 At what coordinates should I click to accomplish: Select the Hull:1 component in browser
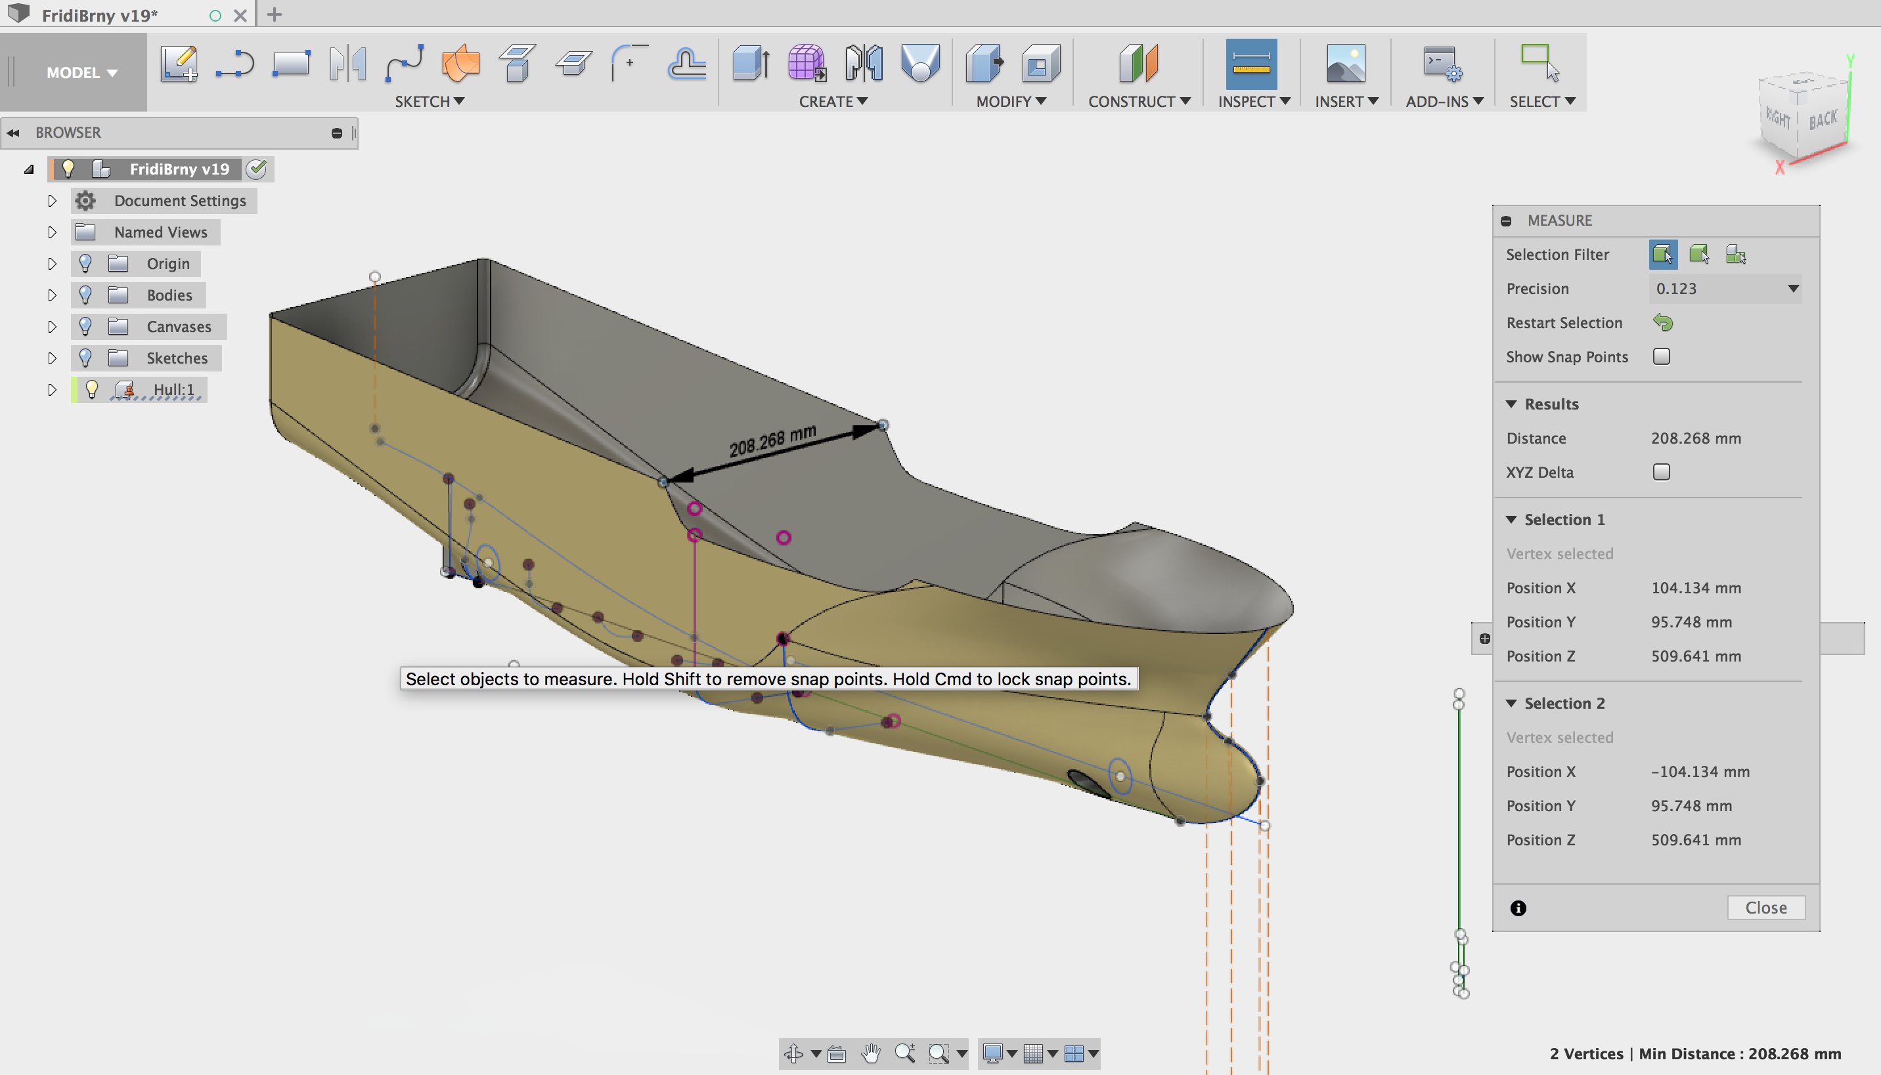(x=173, y=390)
